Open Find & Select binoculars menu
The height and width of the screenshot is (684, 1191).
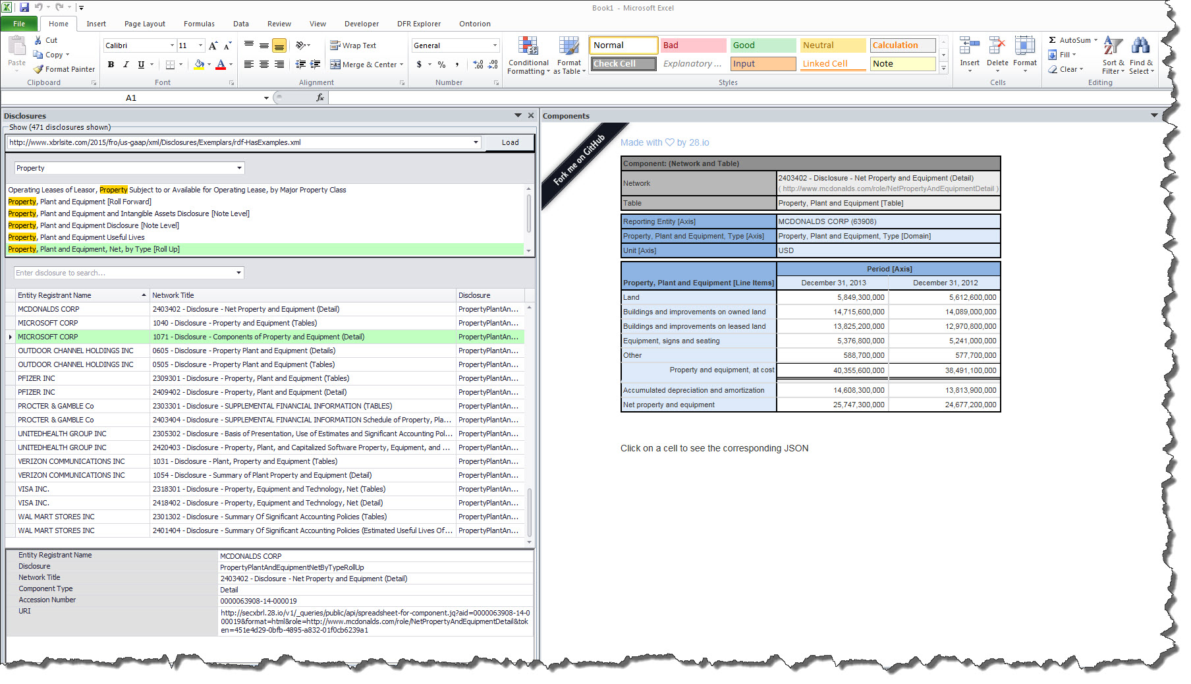coord(1141,55)
